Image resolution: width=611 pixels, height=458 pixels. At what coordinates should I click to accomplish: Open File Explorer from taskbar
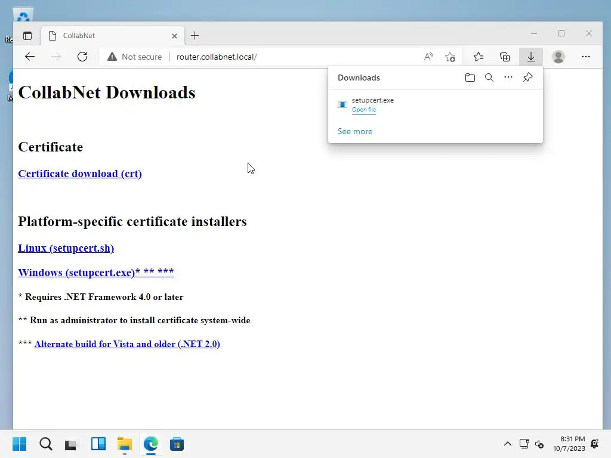point(125,444)
